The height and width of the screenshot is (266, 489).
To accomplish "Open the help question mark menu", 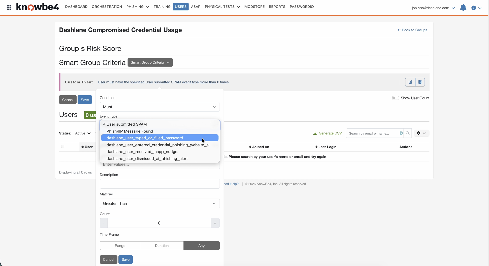I will (476, 8).
